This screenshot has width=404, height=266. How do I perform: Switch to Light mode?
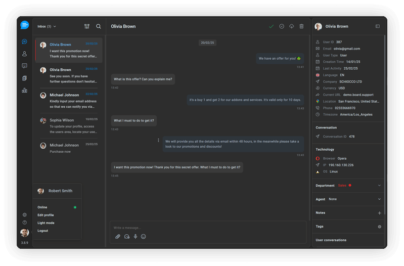tap(46, 223)
